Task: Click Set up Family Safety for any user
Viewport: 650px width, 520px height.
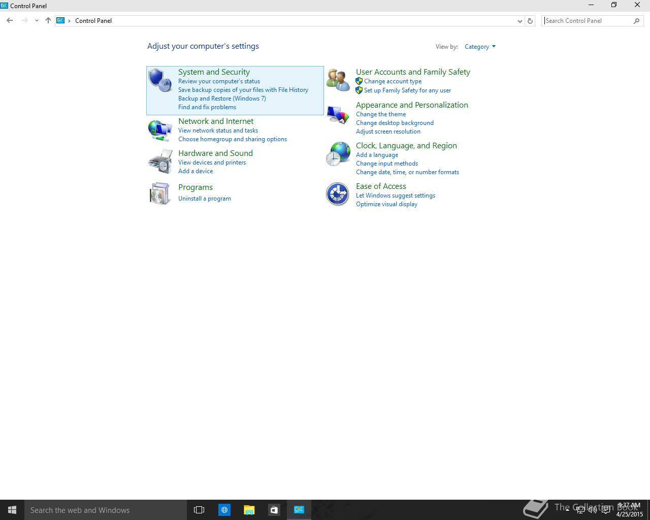Action: [x=407, y=90]
